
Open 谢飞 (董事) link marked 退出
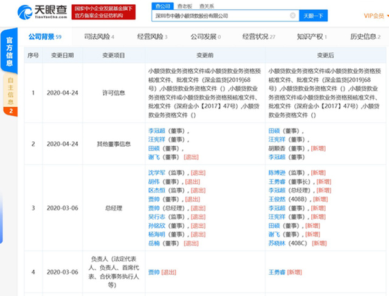pyautogui.click(x=154, y=157)
